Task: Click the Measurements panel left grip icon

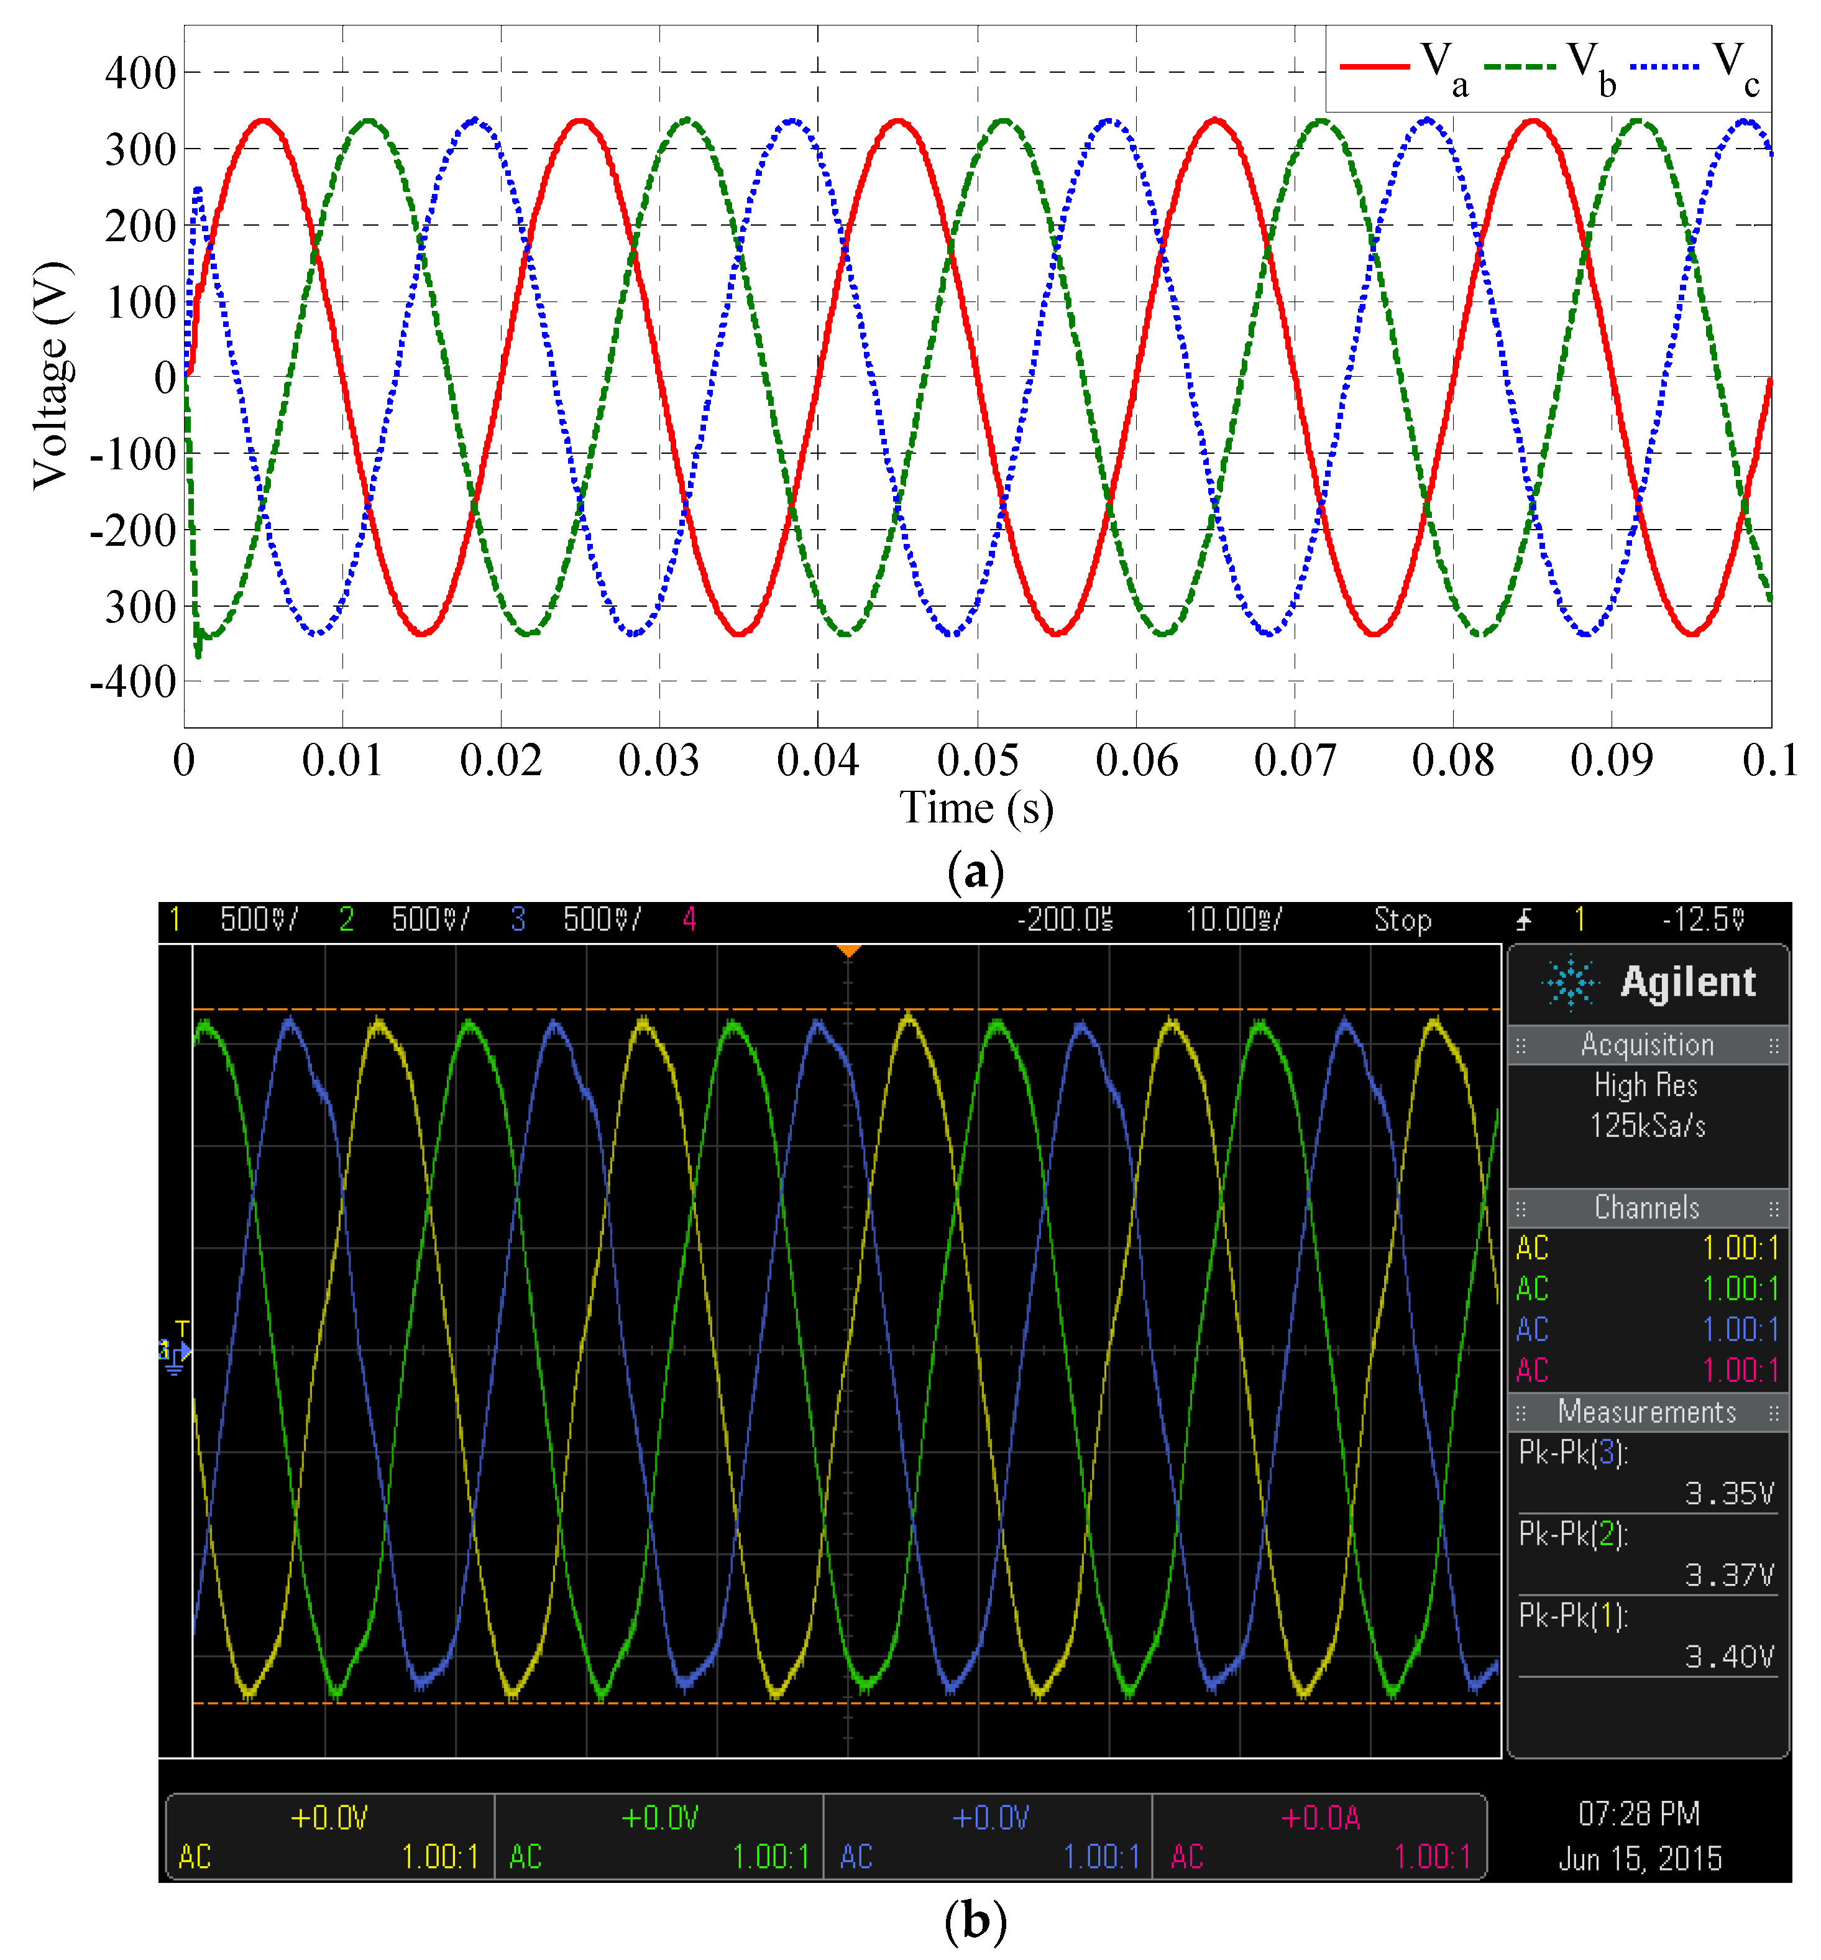Action: coord(1520,1413)
